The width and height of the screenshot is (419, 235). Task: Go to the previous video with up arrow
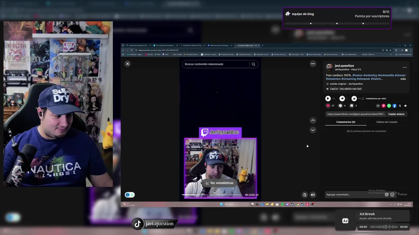(x=313, y=120)
